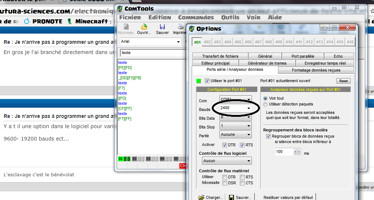Click the PRONOTE bookmark in the browser

[x=43, y=21]
